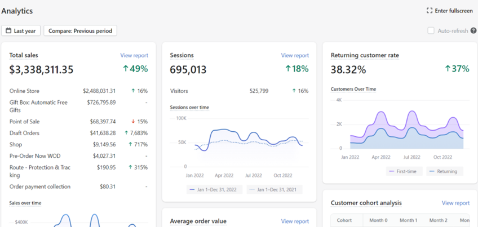
Task: Open the Last year date range picker
Action: 21,31
